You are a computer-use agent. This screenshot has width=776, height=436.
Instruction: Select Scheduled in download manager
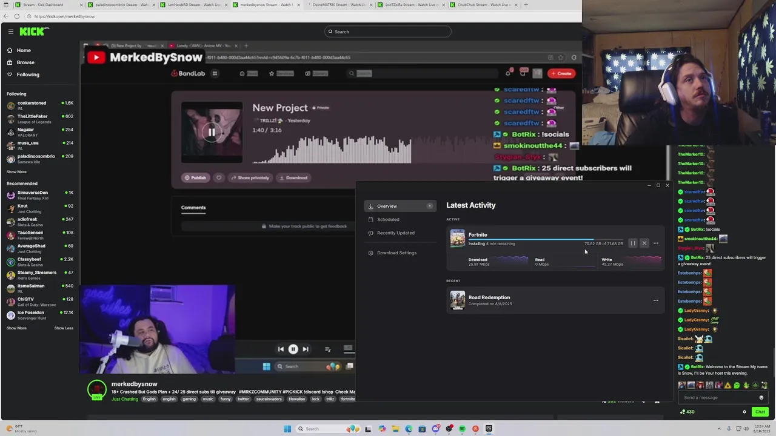click(x=388, y=220)
